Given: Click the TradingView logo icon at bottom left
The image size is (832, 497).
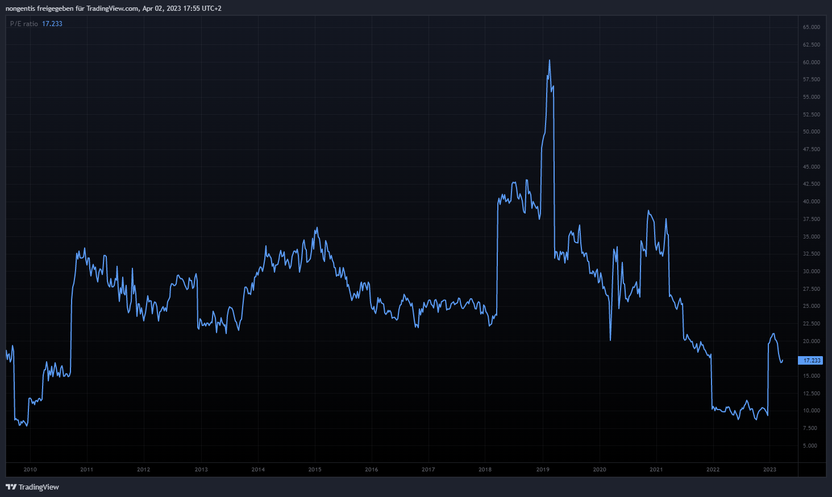Looking at the screenshot, I should [x=11, y=487].
